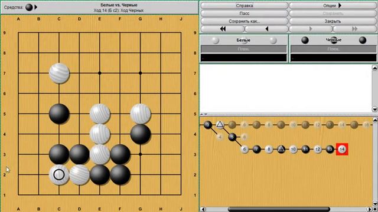378x212 pixels.
Task: Click the Закрыть close button
Action: [333, 21]
